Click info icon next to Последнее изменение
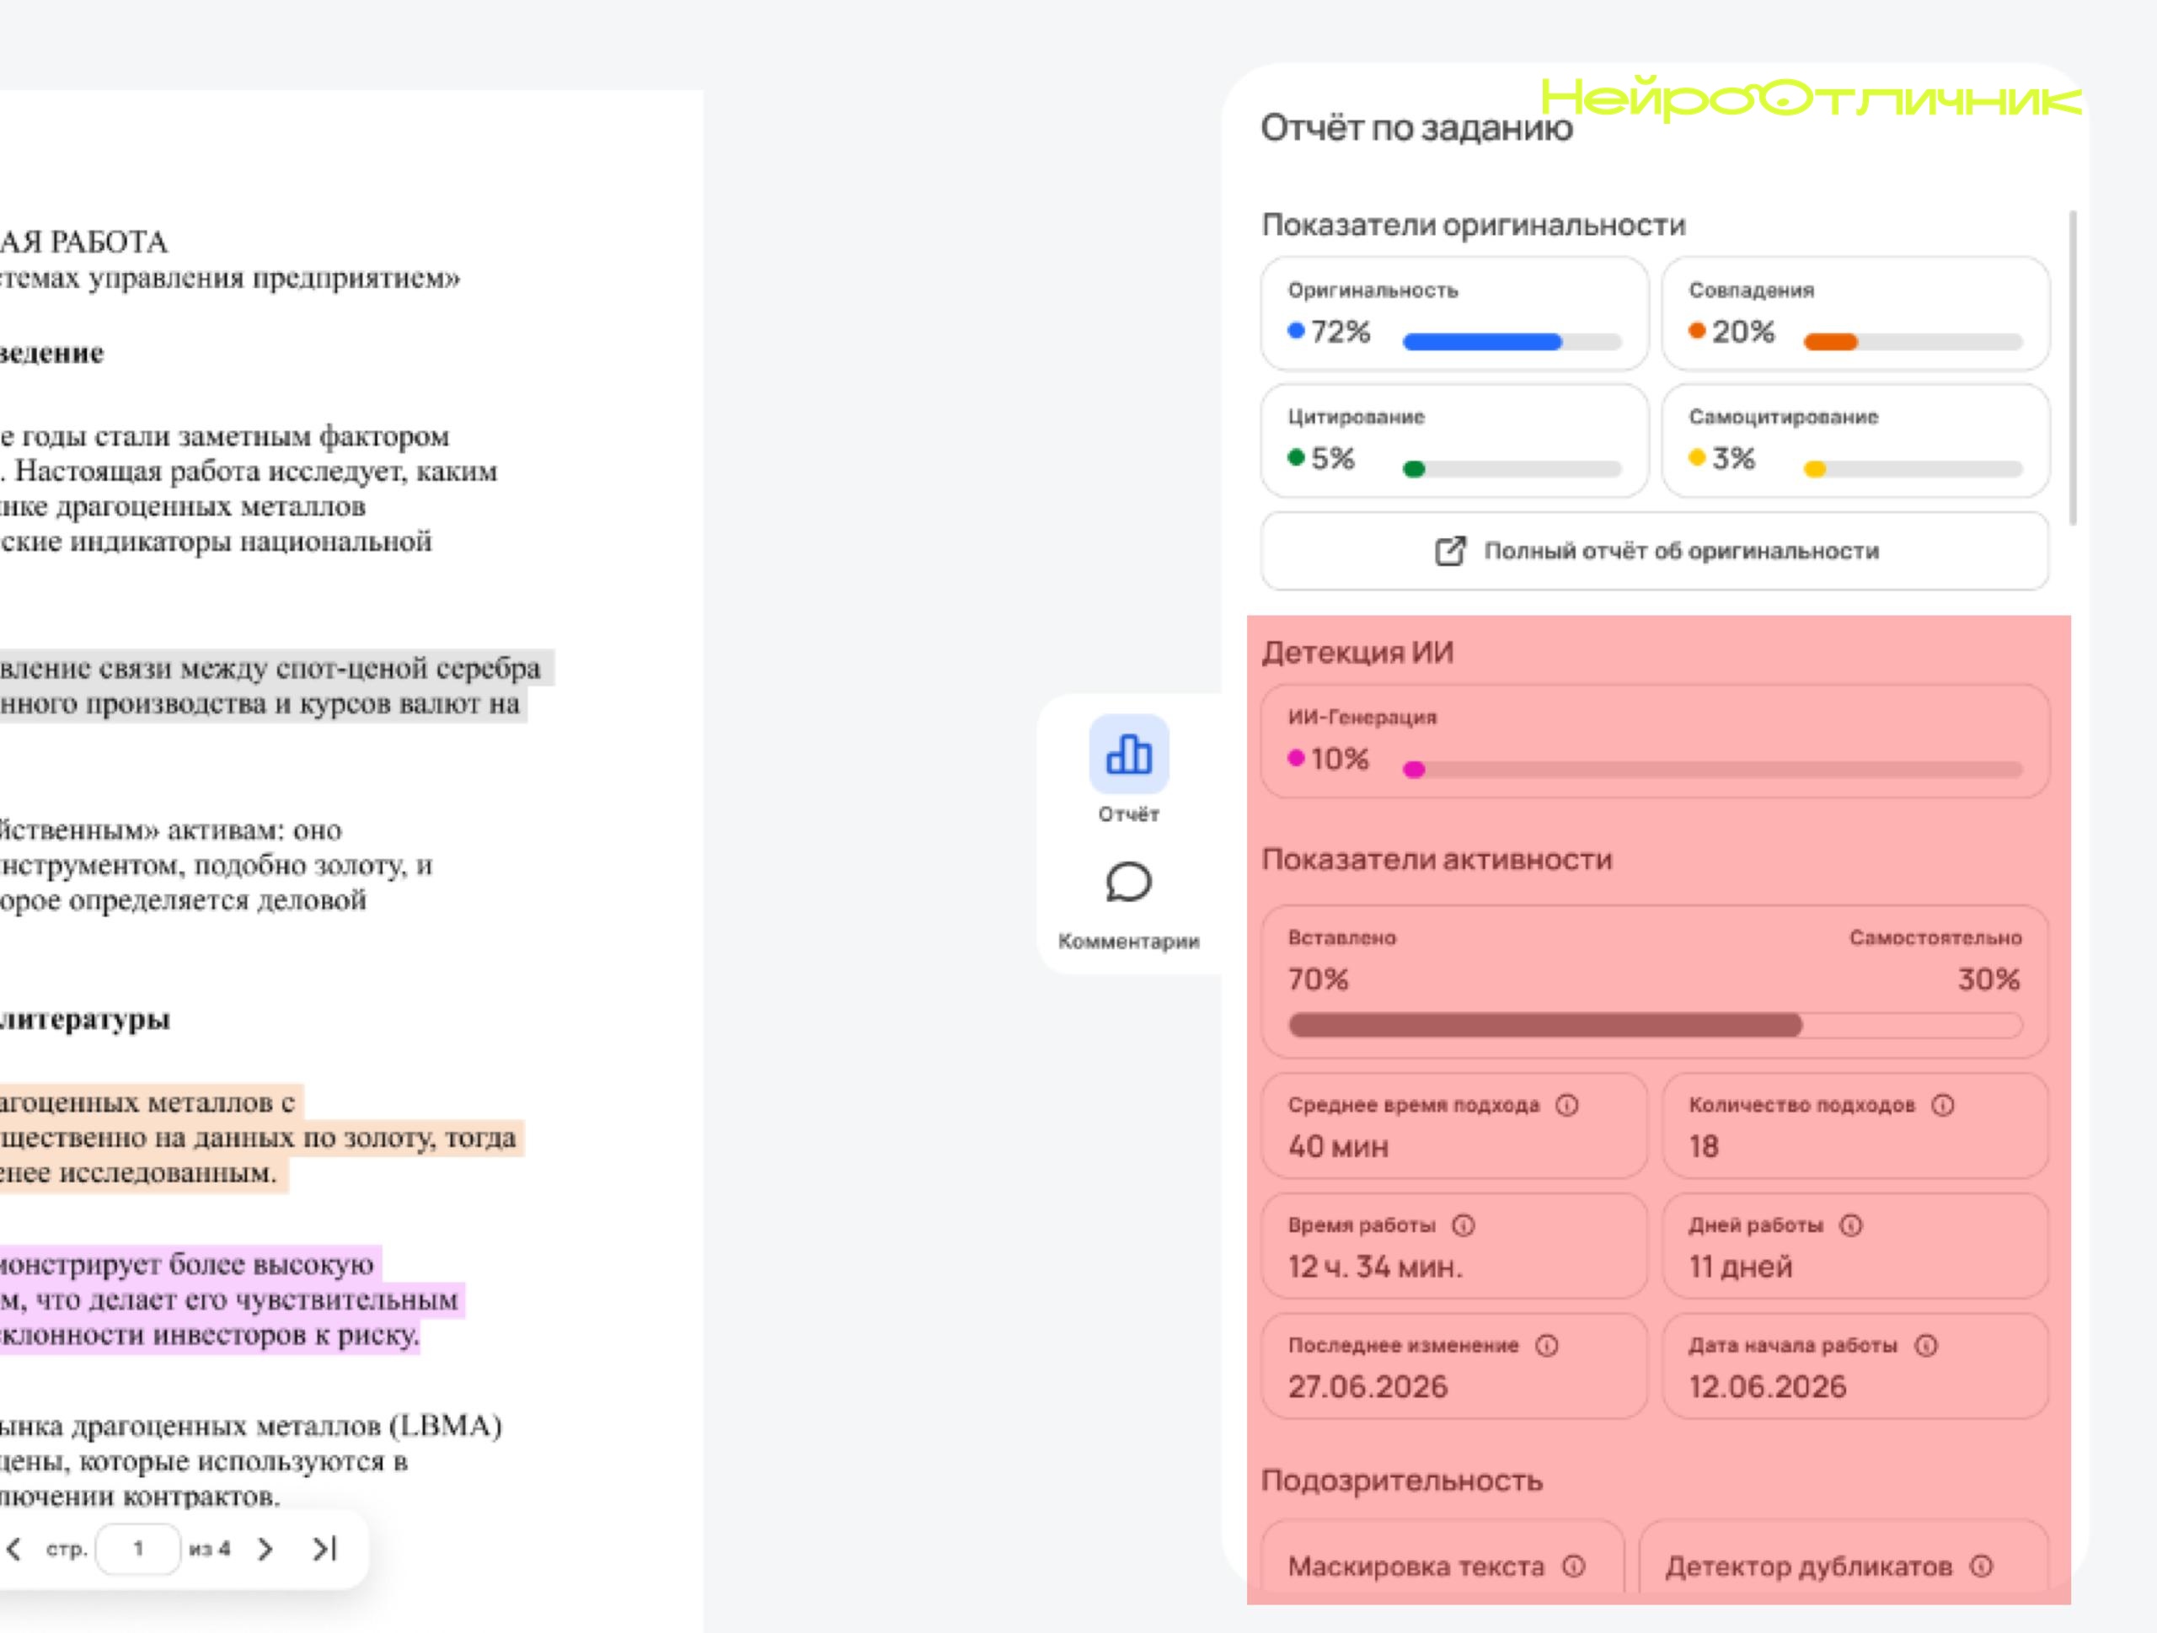The image size is (2157, 1633). click(1547, 1346)
